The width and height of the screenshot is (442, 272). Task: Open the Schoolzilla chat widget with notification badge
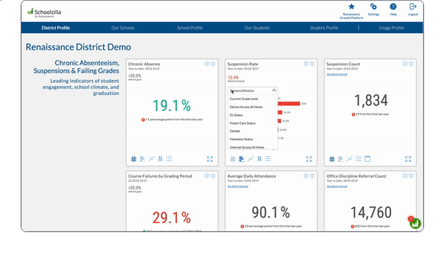click(x=415, y=223)
